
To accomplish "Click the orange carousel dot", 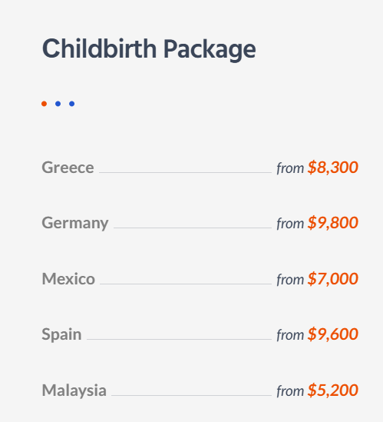I will coord(44,104).
